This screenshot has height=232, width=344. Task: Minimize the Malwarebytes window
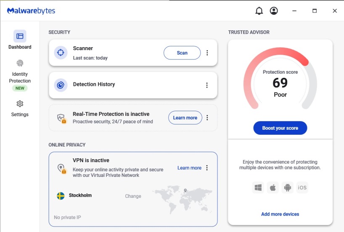(x=294, y=11)
